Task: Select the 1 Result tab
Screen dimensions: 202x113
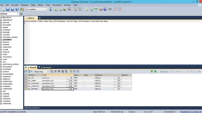Action: click(31, 67)
